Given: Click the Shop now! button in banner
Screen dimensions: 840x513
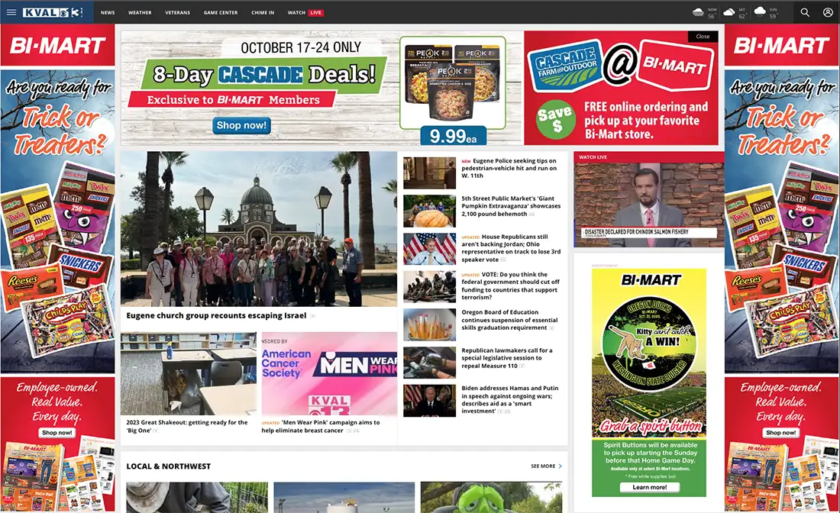Looking at the screenshot, I should click(x=241, y=125).
